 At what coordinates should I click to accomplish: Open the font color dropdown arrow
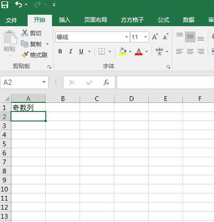147,51
